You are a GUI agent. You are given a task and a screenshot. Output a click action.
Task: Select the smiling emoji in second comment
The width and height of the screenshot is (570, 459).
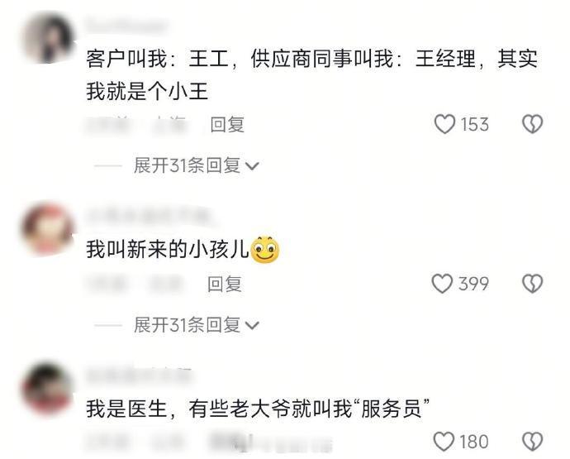pyautogui.click(x=265, y=250)
